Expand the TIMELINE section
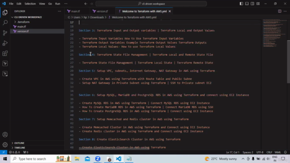Screen dimensions: 290x163 [19, 148]
